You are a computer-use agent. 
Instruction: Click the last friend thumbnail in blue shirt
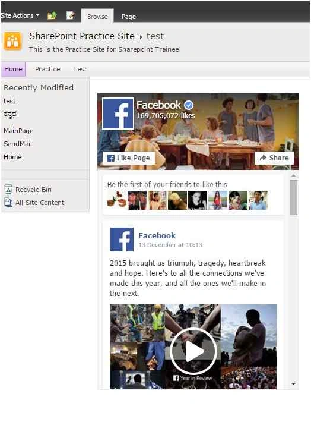258,200
